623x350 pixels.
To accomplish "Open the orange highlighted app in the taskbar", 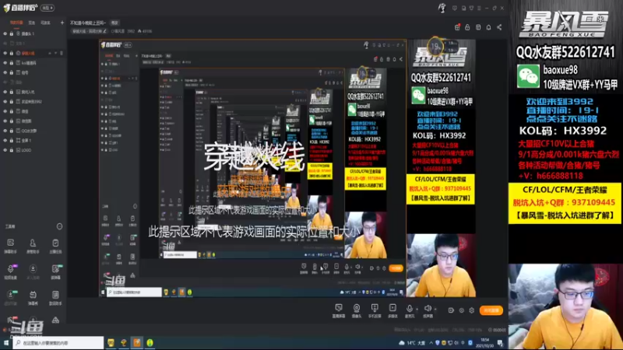I will click(137, 342).
